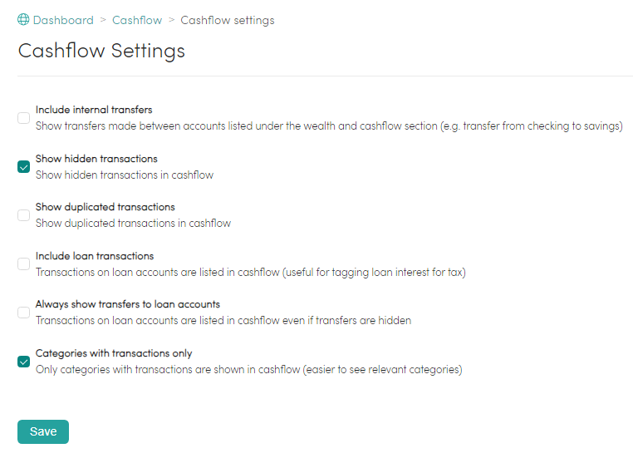Click the loan interest tax tagging description
This screenshot has height=463, width=633.
pos(250,273)
